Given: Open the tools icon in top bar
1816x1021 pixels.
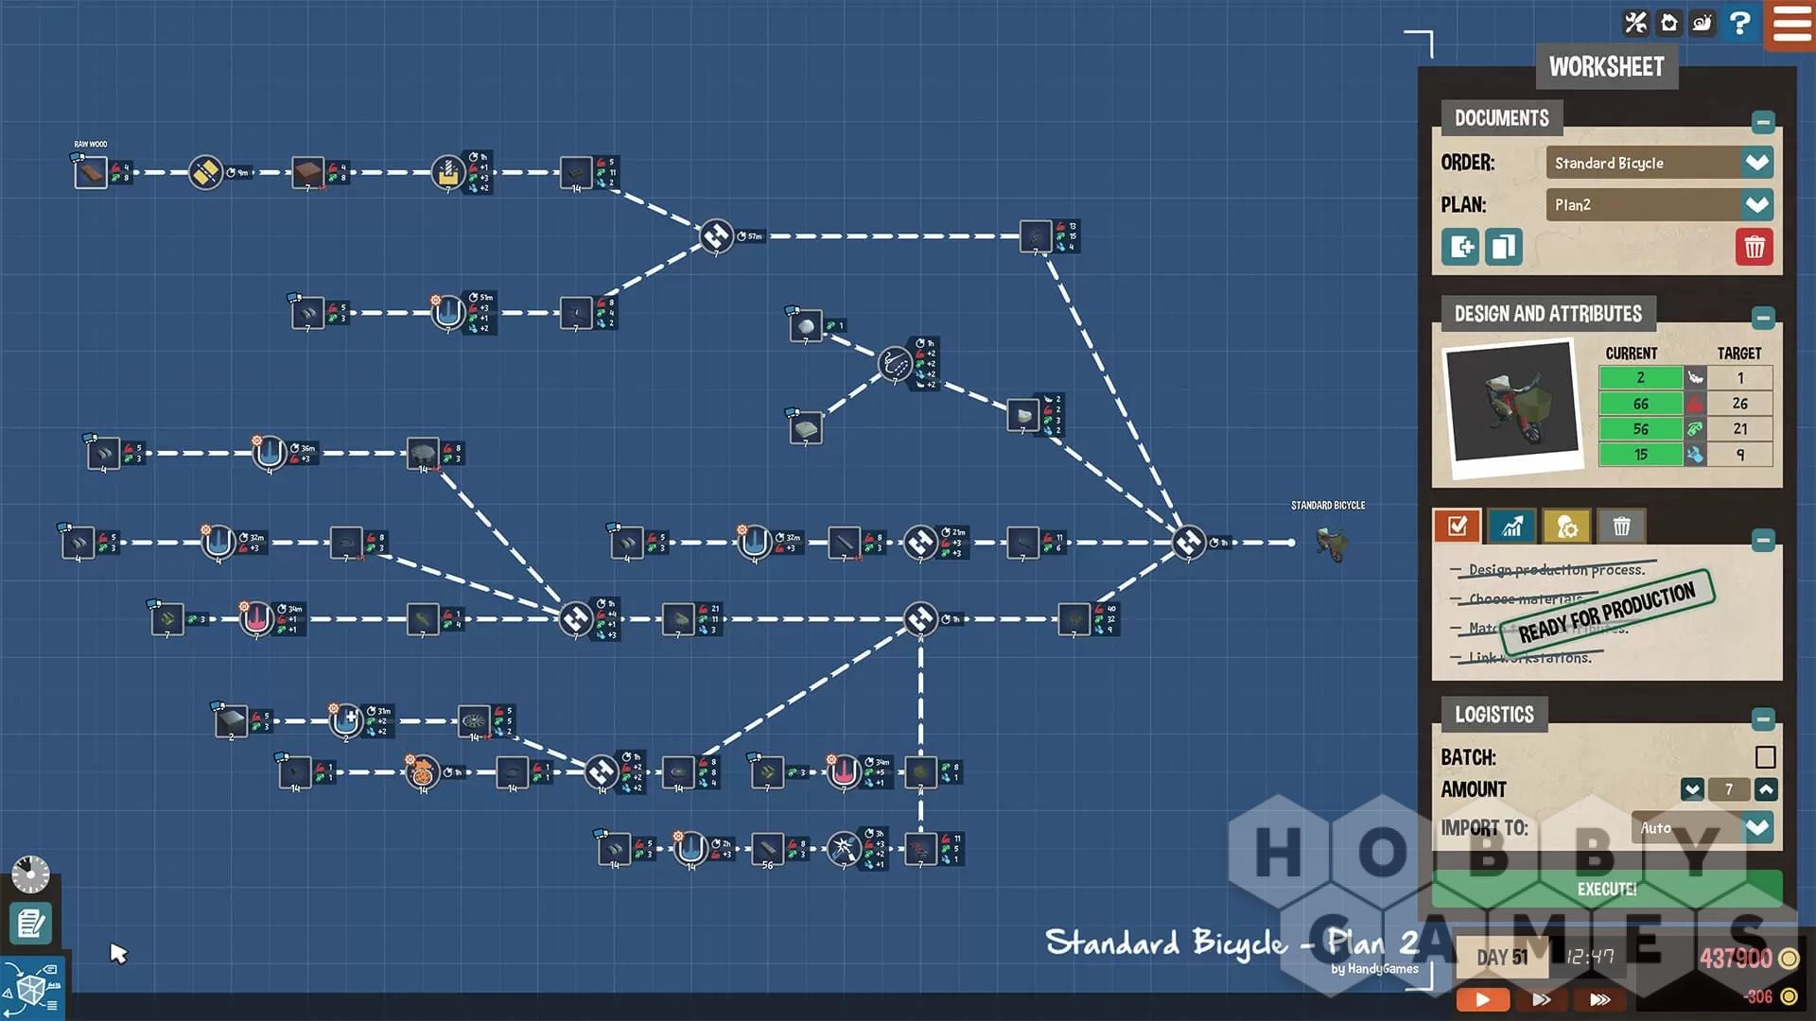Looking at the screenshot, I should (x=1635, y=23).
